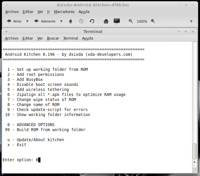
Task: Click the Terminal scrollbar up arrow
Action: (x=194, y=162)
